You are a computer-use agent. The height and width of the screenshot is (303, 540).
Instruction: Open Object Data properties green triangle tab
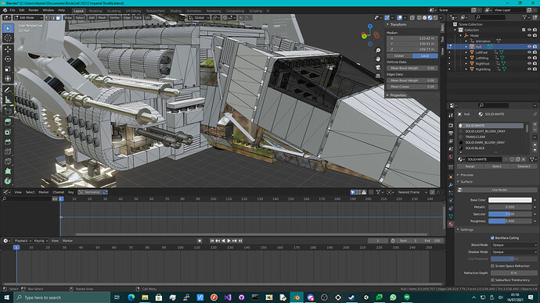(451, 216)
